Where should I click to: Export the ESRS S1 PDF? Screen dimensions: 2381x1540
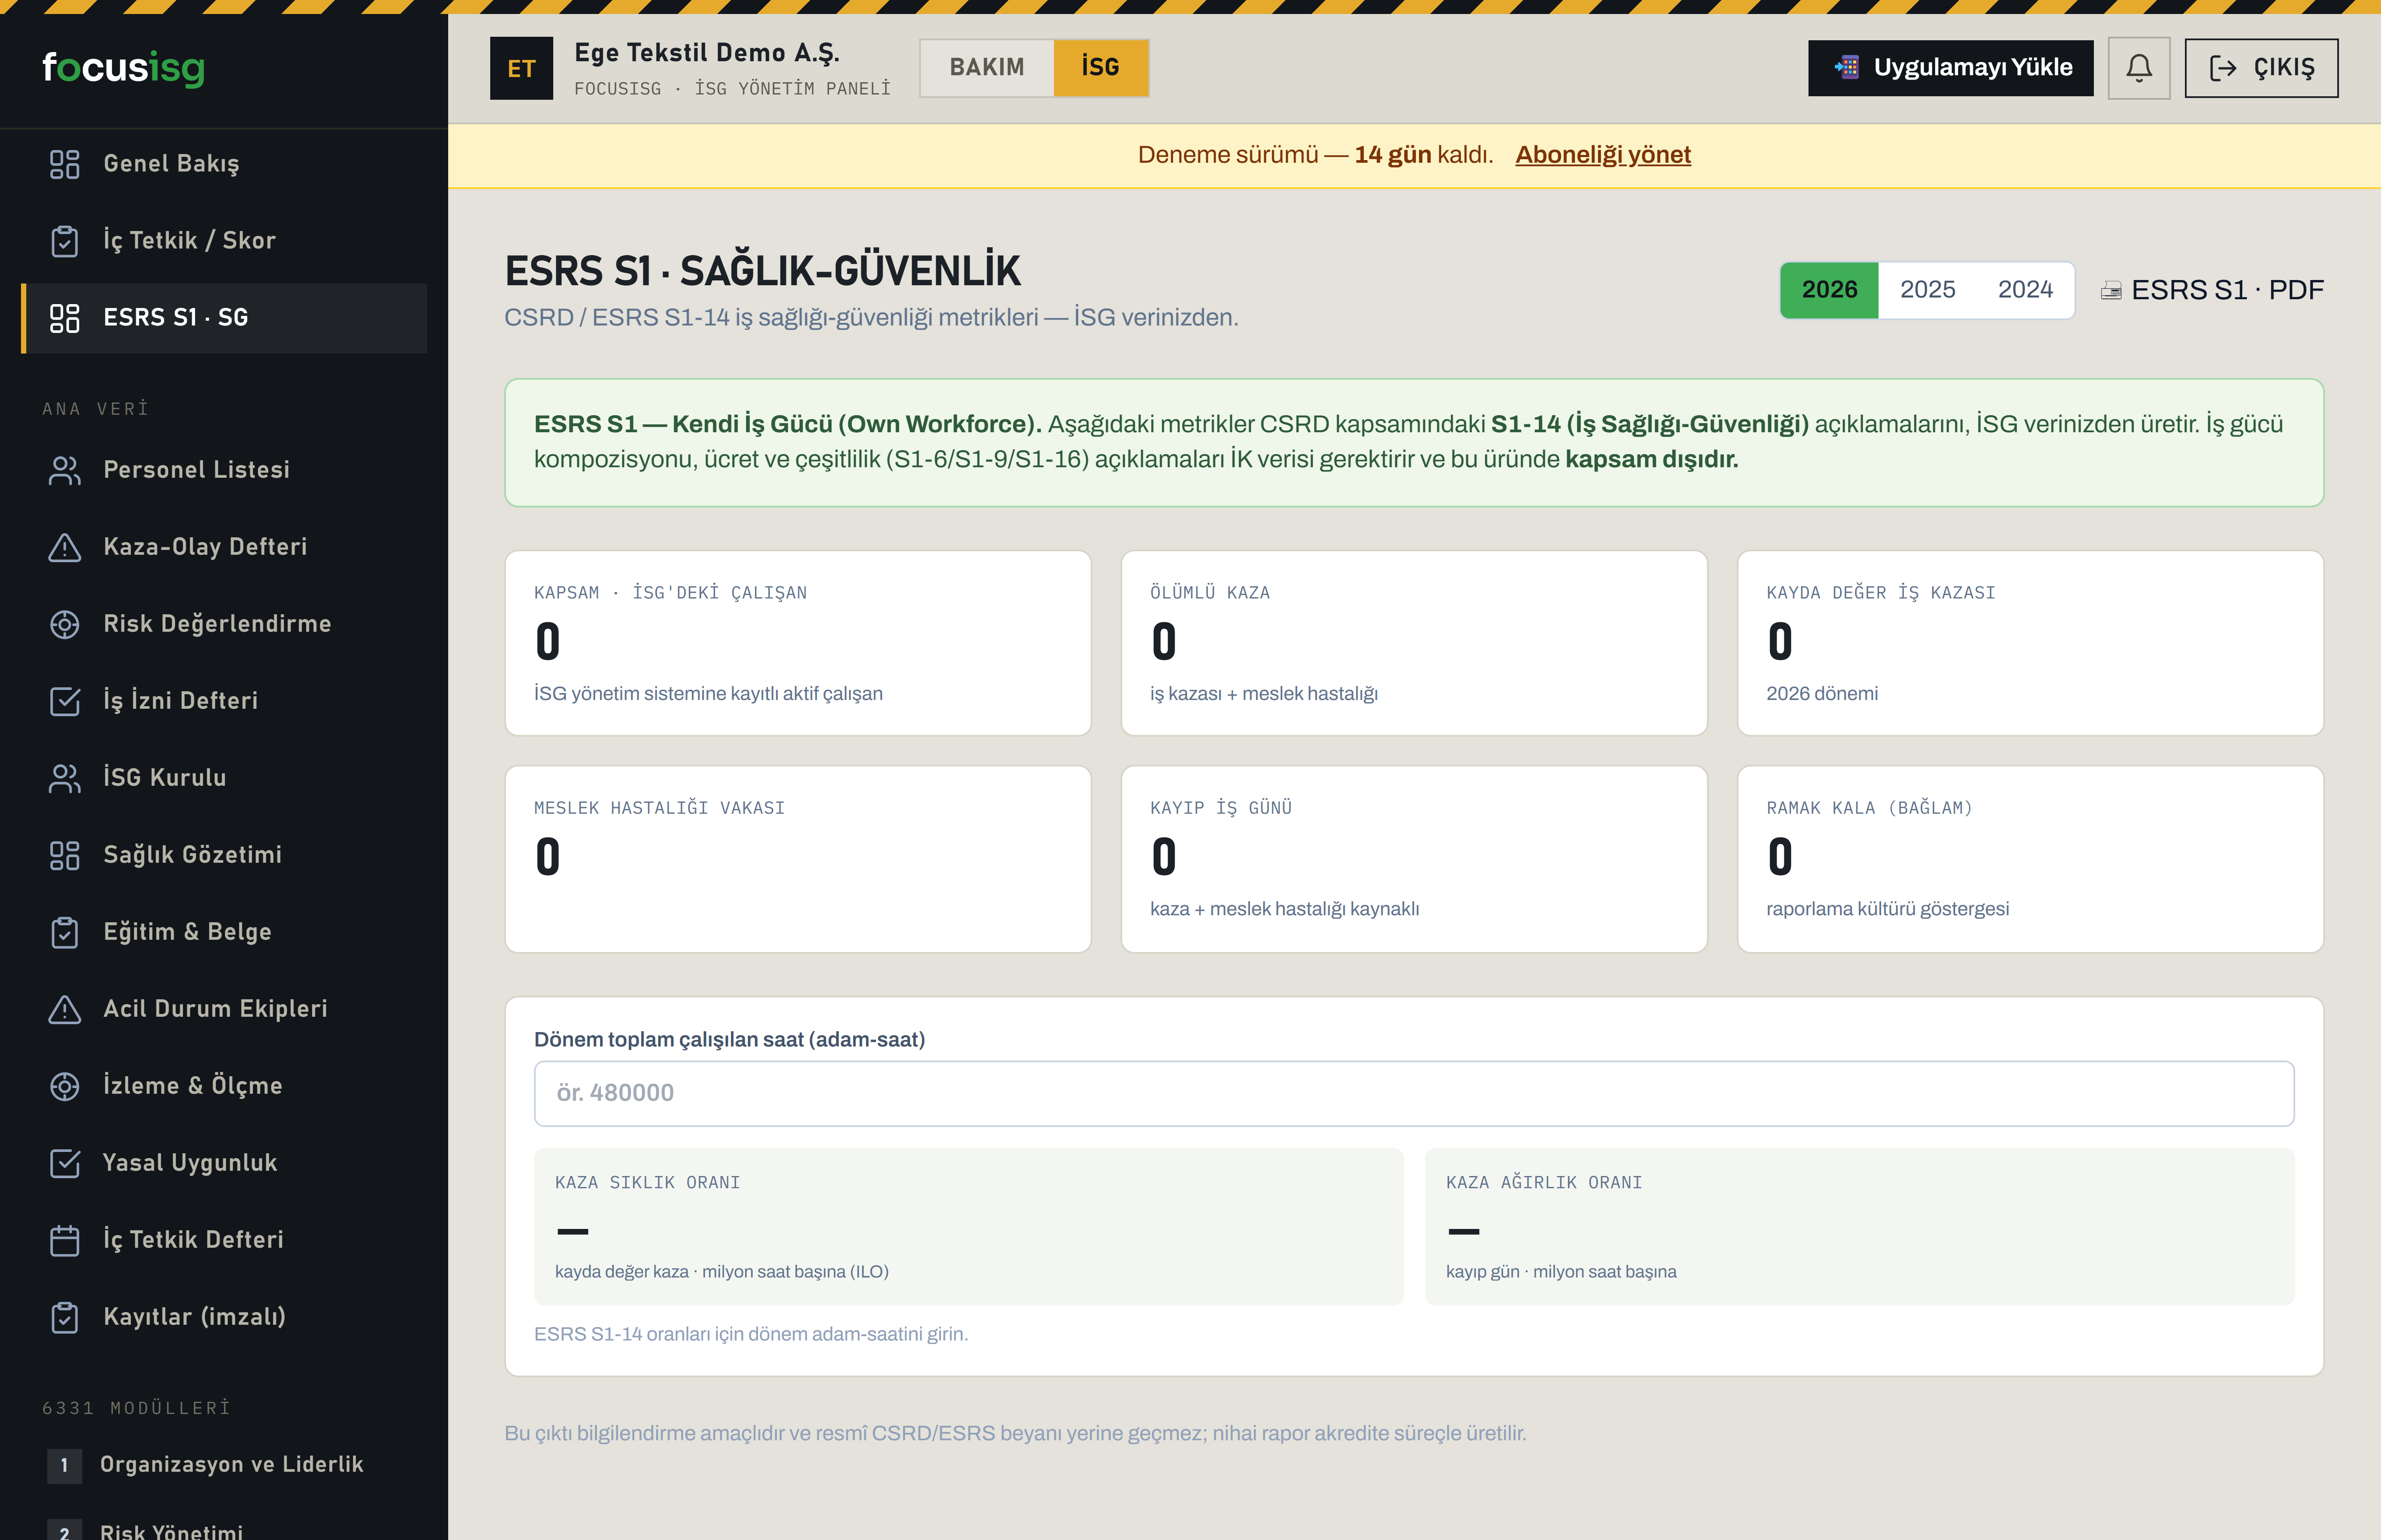2212,290
